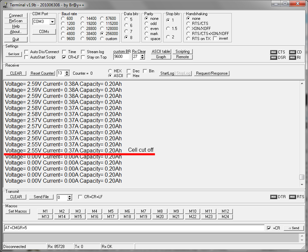Switch receive display to HEX
Viewport: 308px width, 252px height.
[x=110, y=71]
